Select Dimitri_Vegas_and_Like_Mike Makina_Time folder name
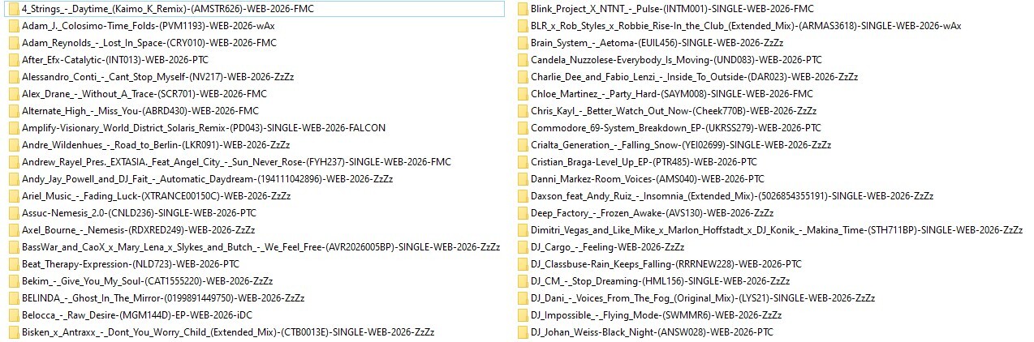The image size is (1034, 342). [777, 230]
